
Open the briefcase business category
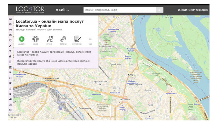pyautogui.click(x=10, y=24)
